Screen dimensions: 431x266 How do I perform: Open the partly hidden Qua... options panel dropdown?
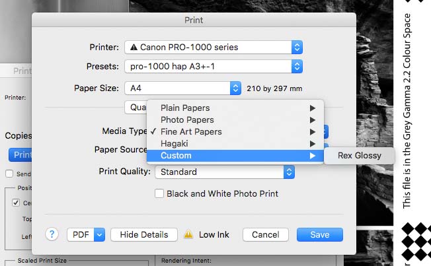coord(136,108)
